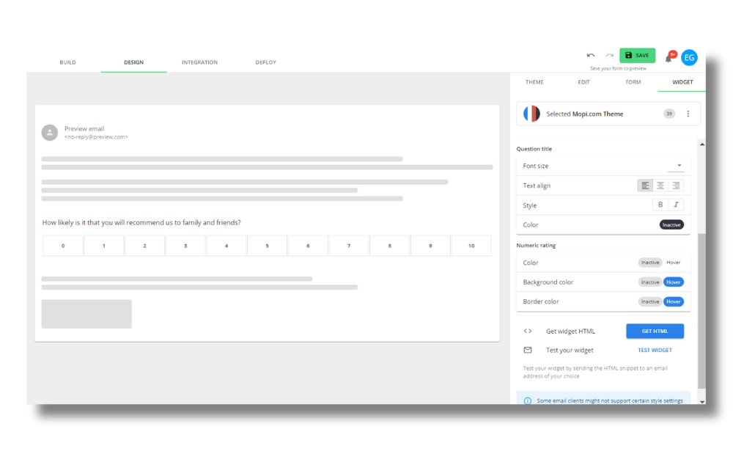Click the Redo arrow icon
The height and width of the screenshot is (451, 733).
pyautogui.click(x=609, y=55)
